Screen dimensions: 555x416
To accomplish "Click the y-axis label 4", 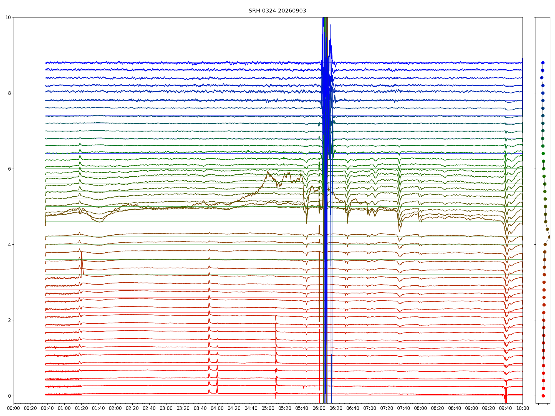I will coord(9,245).
